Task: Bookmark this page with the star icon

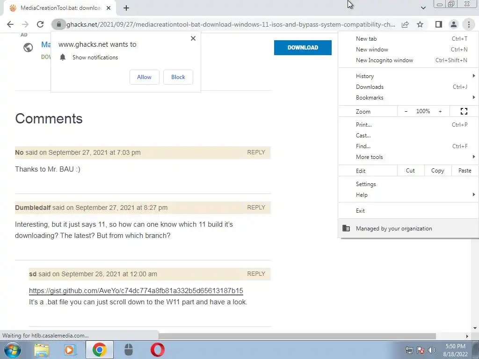Action: (420, 24)
